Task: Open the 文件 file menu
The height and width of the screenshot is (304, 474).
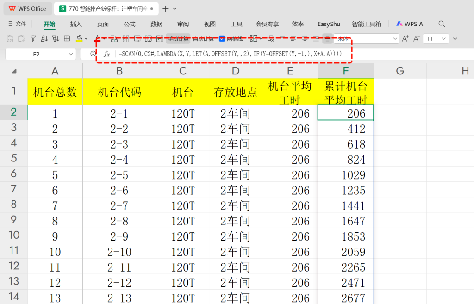Action: [x=18, y=24]
